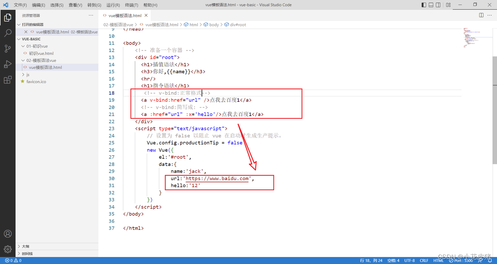Open the 文件(F) menu
The image size is (497, 264).
pos(20,5)
